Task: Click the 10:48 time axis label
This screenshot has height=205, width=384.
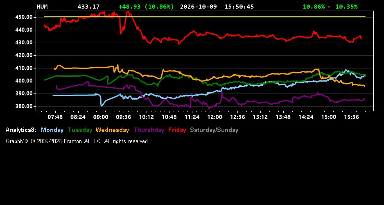Action: [169, 117]
